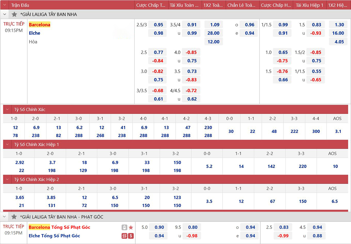The image size is (351, 244).
Task: Collapse the Tỷ Số Chính Xác full-time section
Action: tap(8, 110)
